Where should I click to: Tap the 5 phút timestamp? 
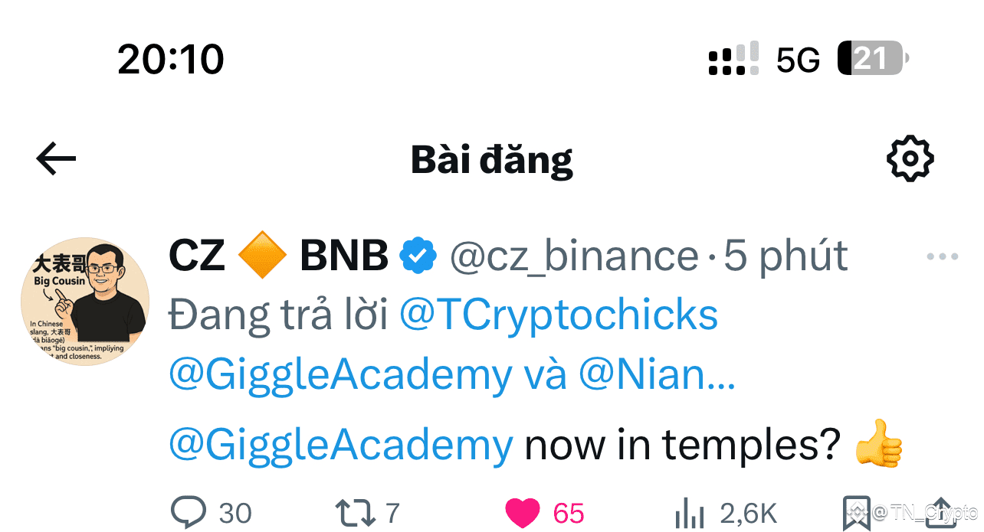coord(786,256)
